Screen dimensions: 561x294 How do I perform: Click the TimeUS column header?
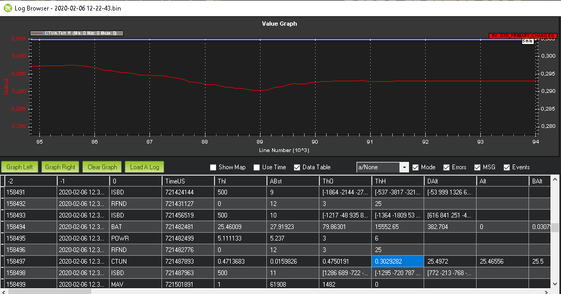[189, 181]
